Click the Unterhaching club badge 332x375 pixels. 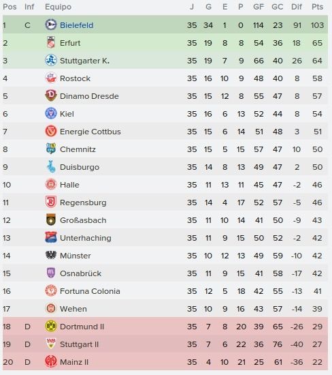pyautogui.click(x=50, y=237)
